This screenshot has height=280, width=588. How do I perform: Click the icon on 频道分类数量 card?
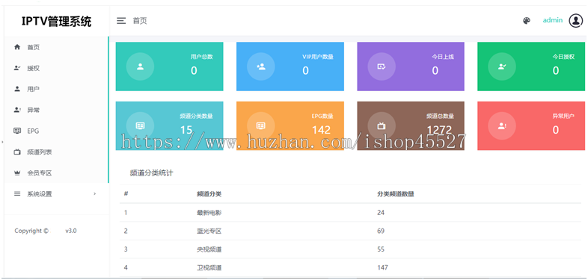(x=140, y=125)
